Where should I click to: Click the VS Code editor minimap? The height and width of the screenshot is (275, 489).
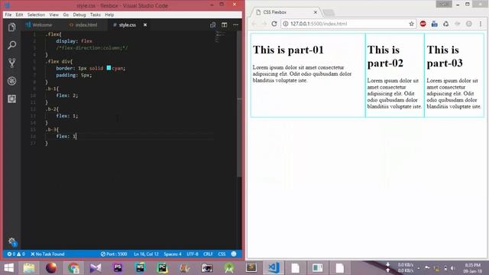(221, 37)
